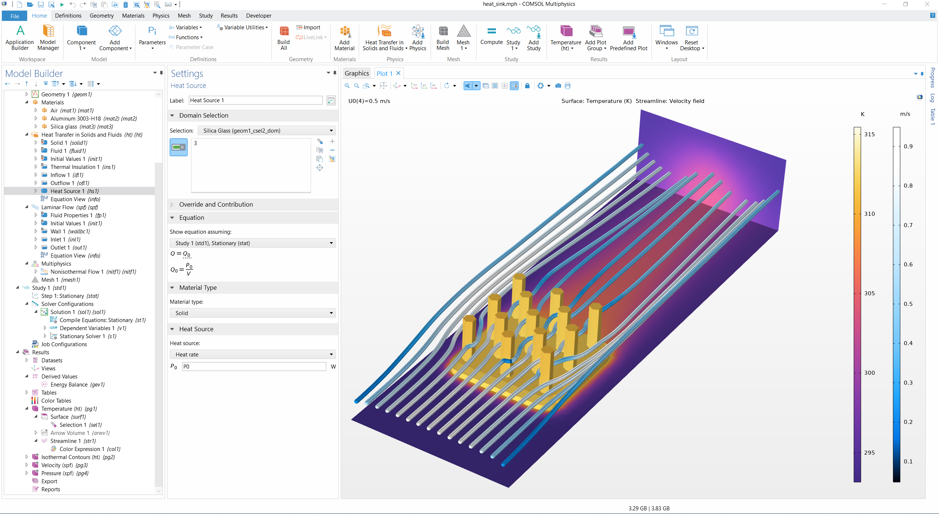Switch to XZ view
This screenshot has height=514, width=939.
tap(434, 86)
